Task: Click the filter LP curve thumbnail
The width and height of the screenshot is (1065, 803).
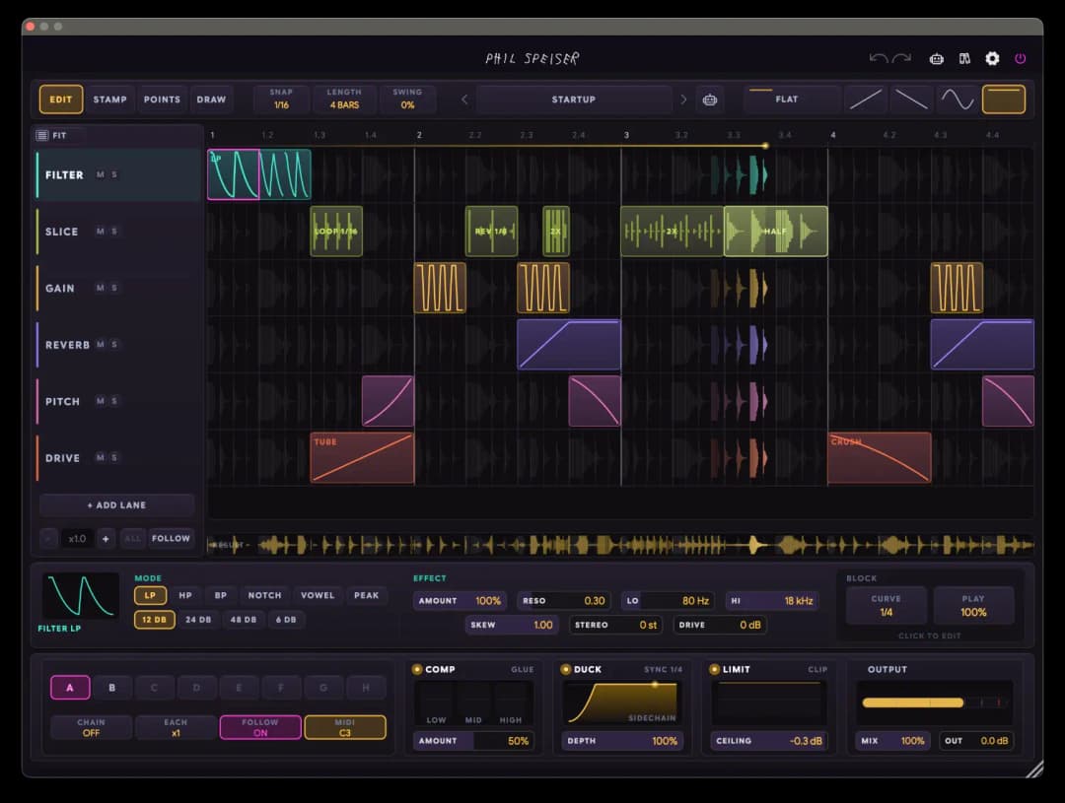Action: [x=81, y=596]
